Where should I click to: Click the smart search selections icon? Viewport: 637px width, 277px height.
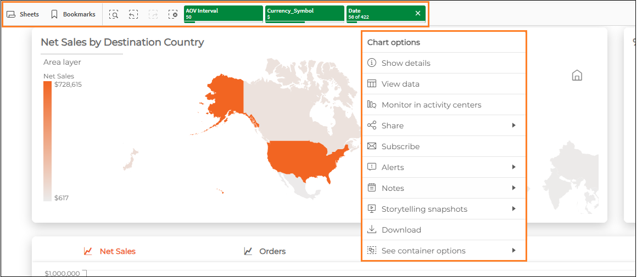click(114, 14)
